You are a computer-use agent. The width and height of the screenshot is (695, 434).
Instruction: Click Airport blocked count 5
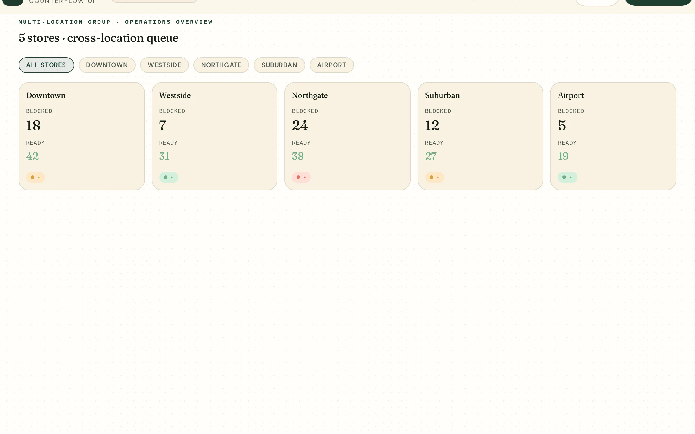[x=562, y=126]
